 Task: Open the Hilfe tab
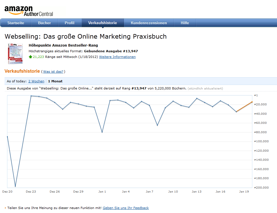(185, 23)
